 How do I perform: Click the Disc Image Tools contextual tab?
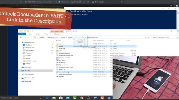(x=57, y=31)
